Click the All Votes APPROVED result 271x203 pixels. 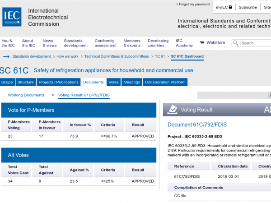click(143, 181)
